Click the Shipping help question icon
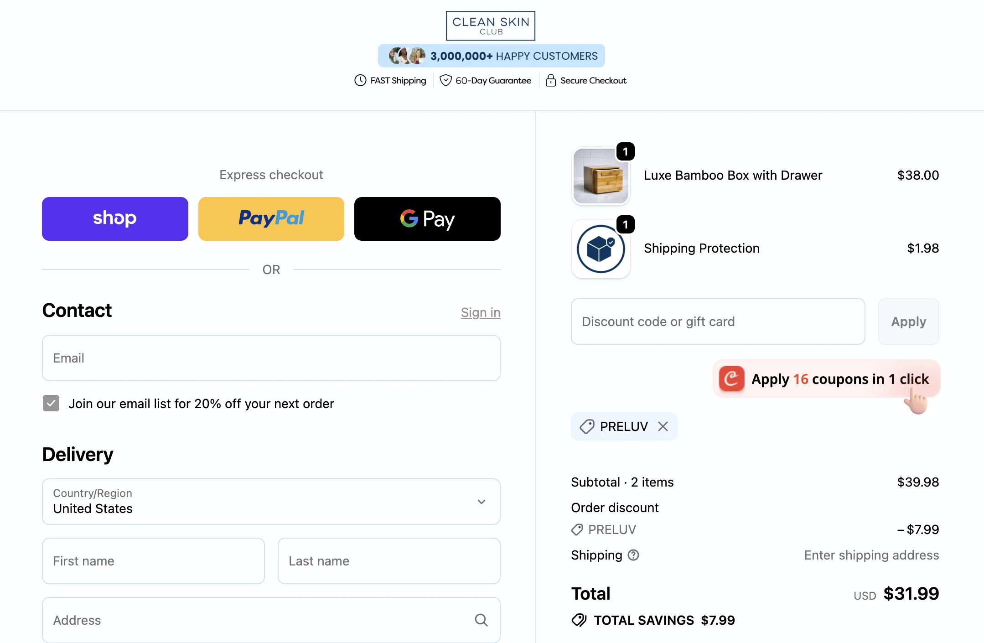Screen dimensions: 984x643 [x=633, y=555]
